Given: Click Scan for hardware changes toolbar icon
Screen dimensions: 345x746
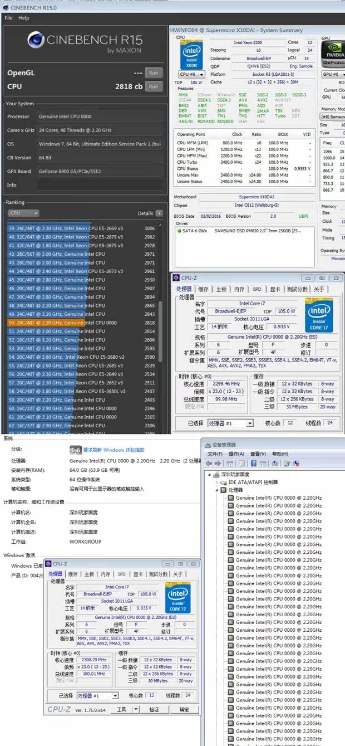Looking at the screenshot, I should (276, 463).
